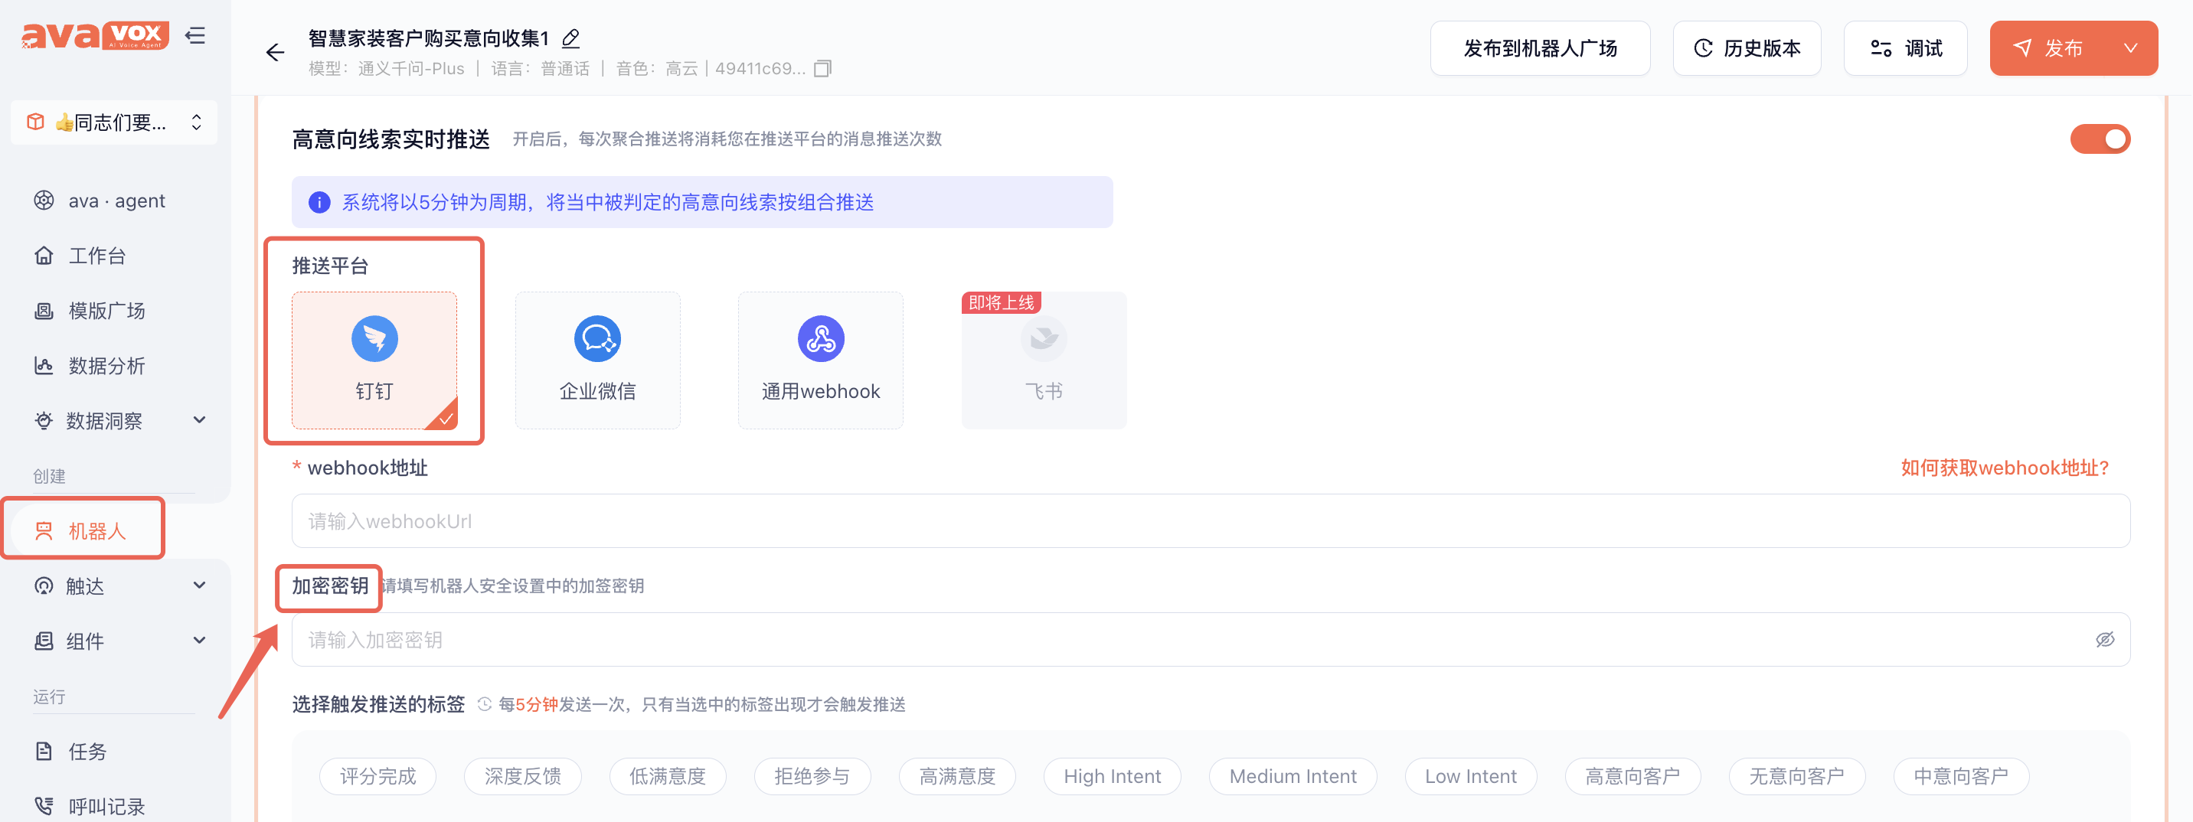Expand the 组件 submenu
The image size is (2193, 822).
200,641
